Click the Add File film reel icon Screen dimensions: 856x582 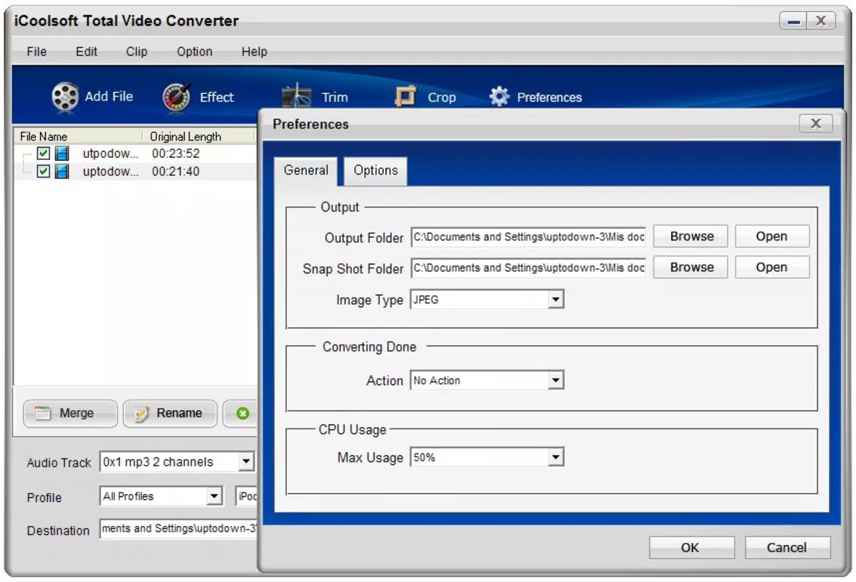65,97
